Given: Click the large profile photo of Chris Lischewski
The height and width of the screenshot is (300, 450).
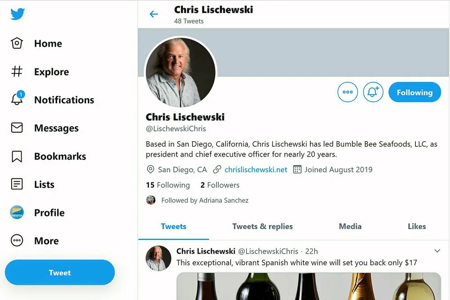Looking at the screenshot, I should tap(180, 72).
